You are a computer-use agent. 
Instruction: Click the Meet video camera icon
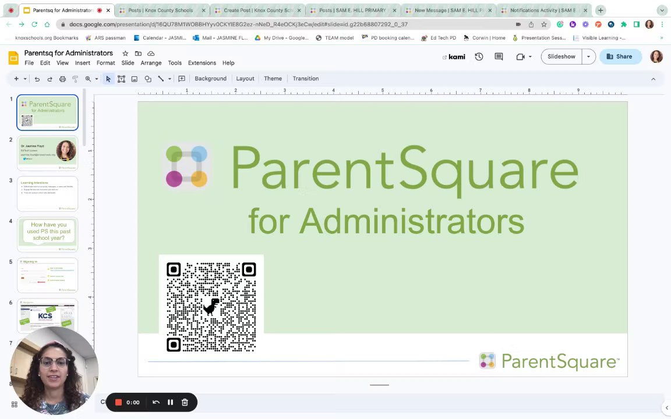click(x=520, y=56)
